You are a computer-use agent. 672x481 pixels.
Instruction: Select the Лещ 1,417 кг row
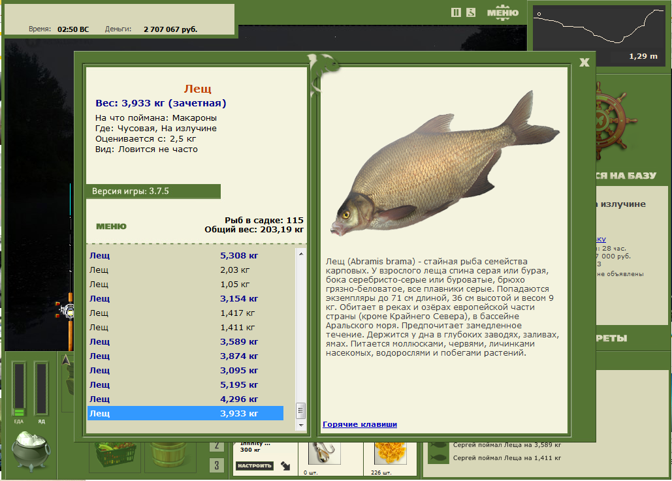185,313
